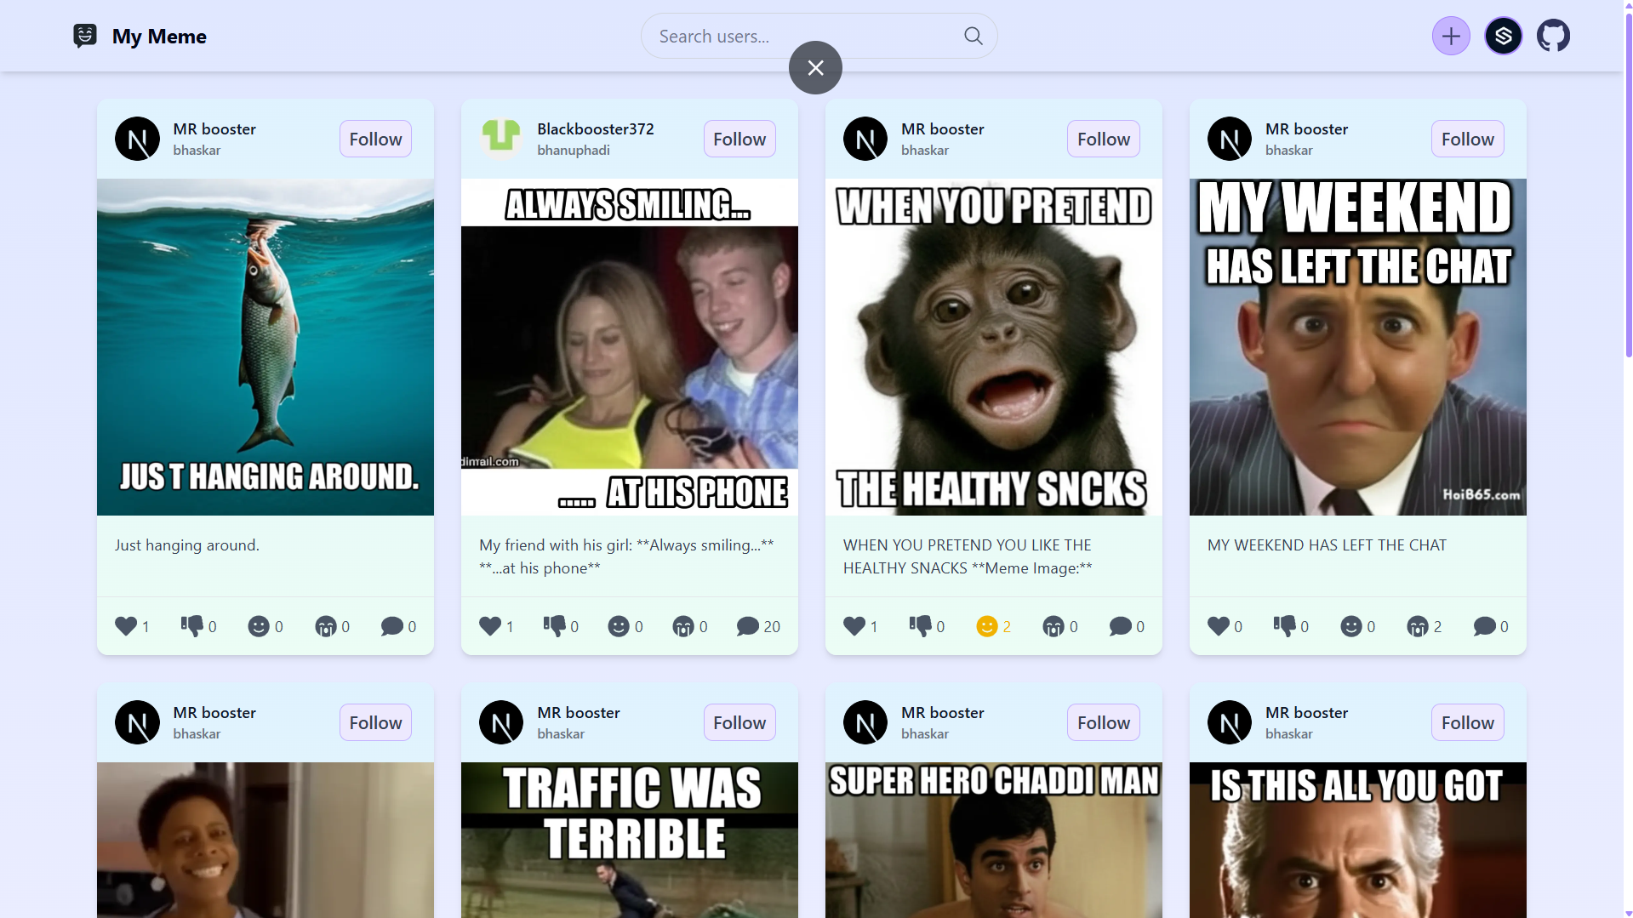This screenshot has height=918, width=1633.
Task: Follow MR booster on the smiling woman meme card
Action: (375, 722)
